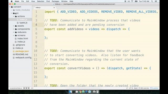Collapse the convert project root chevron
Viewport: 168px width, 94px height.
tap(9, 7)
